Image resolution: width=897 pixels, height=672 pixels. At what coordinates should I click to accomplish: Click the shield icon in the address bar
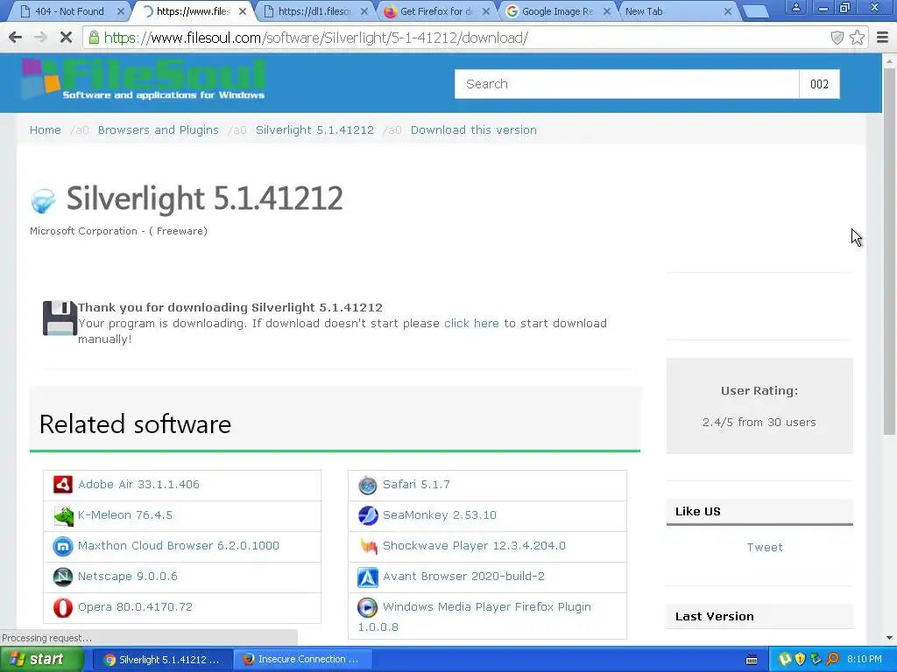click(x=837, y=38)
